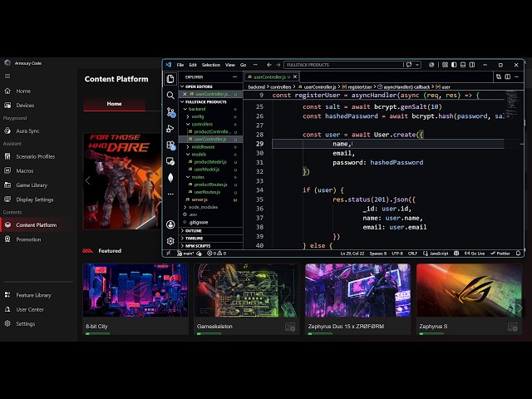Click the JavaScript language mode indicator

point(436,253)
